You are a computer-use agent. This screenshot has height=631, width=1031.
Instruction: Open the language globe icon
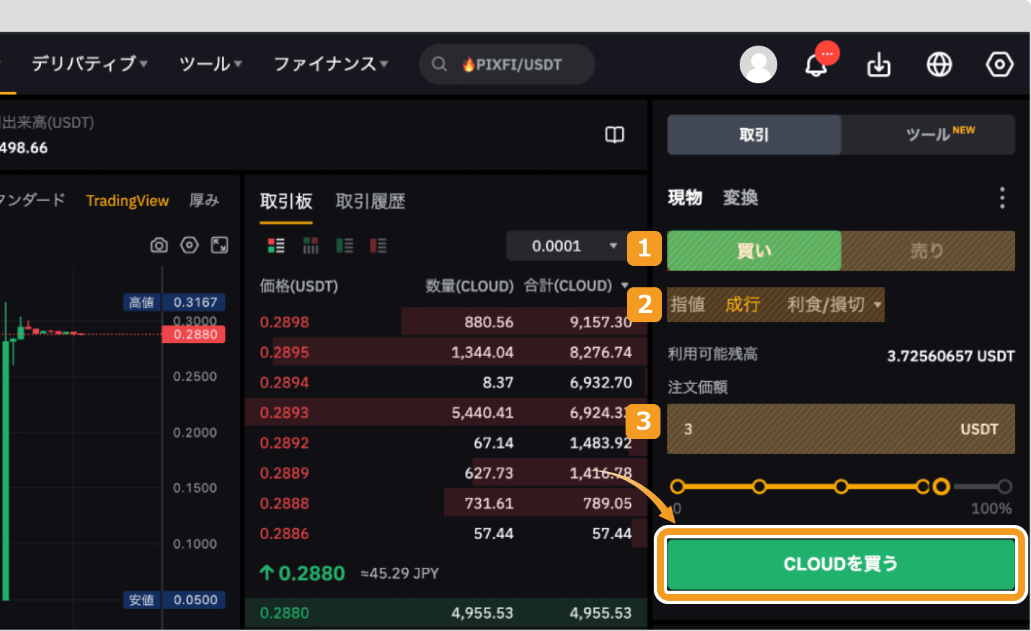tap(939, 64)
